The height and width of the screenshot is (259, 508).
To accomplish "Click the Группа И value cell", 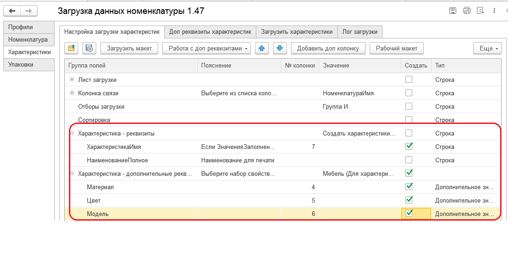I will coord(360,106).
